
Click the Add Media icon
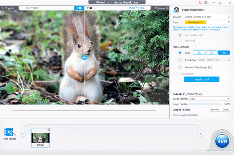[9, 132]
